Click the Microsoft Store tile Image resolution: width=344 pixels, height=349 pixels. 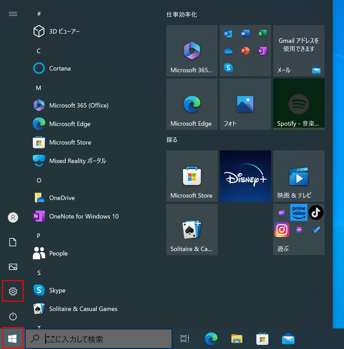192,176
